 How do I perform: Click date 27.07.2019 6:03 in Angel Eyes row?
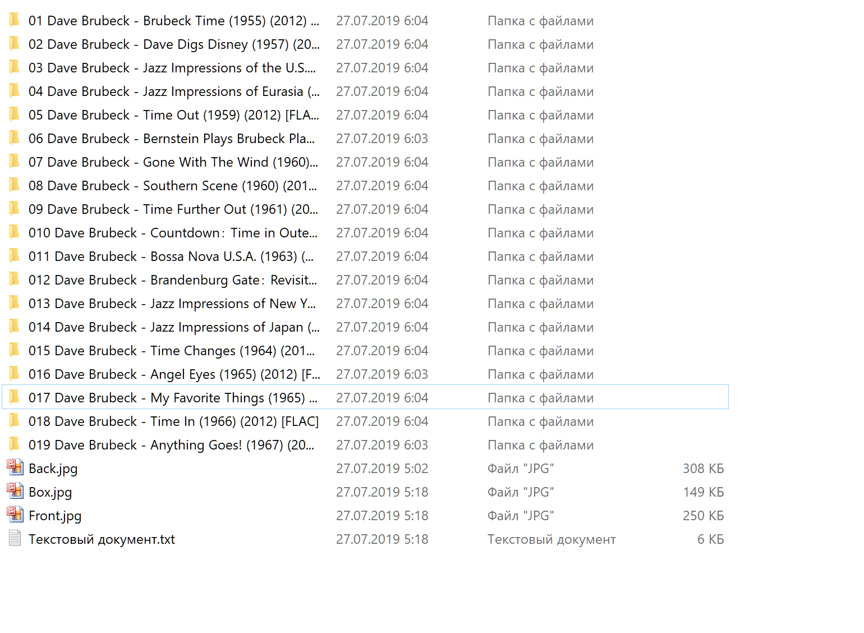(382, 374)
